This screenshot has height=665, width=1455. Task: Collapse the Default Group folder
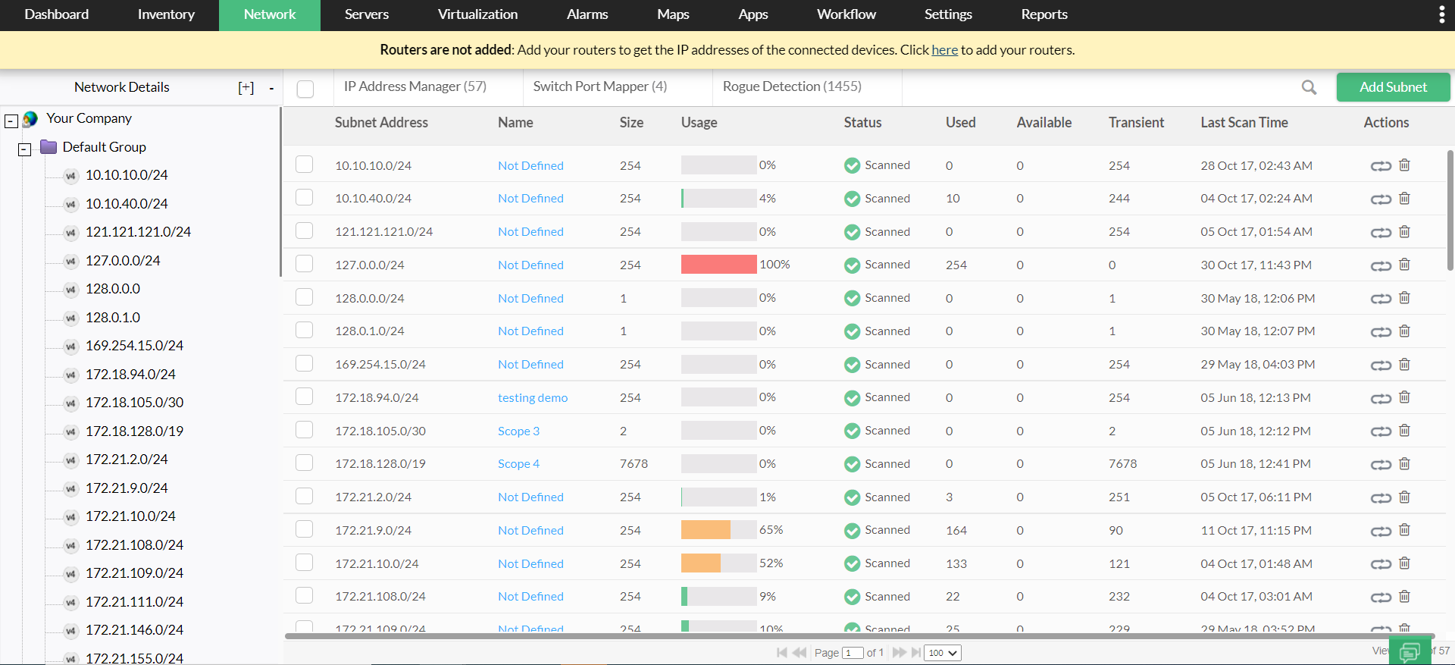(25, 149)
